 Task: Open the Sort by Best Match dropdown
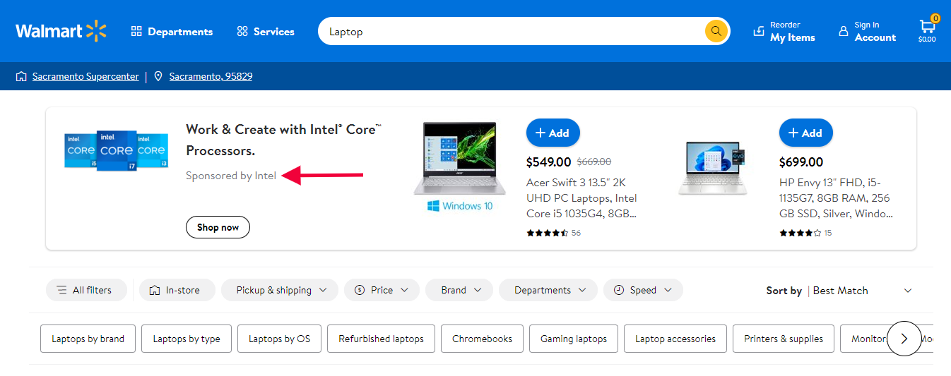(839, 291)
